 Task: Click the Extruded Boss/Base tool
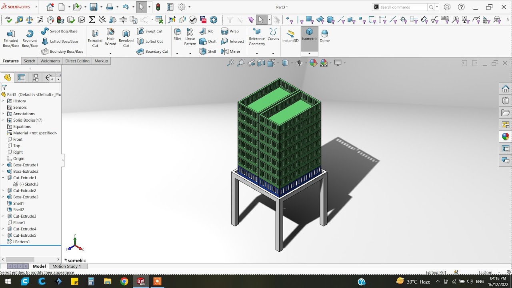(11, 38)
